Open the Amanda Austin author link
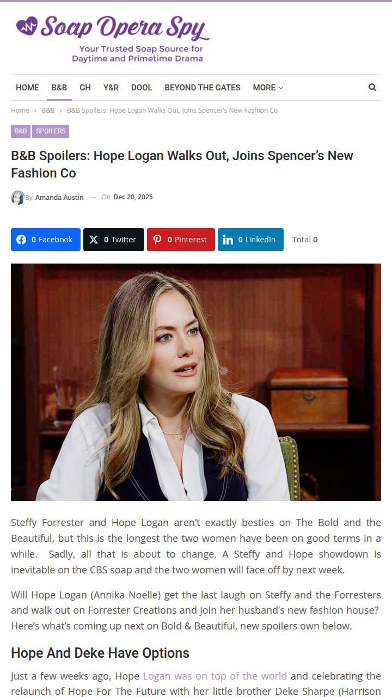 59,197
